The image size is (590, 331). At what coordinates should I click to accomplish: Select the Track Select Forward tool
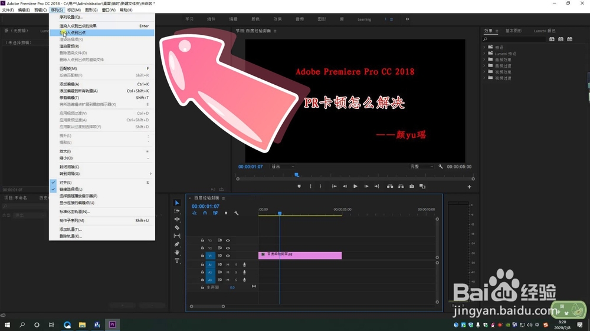pos(177,211)
